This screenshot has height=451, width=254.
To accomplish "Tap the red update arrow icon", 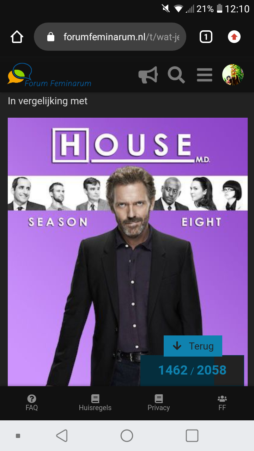I will [234, 37].
